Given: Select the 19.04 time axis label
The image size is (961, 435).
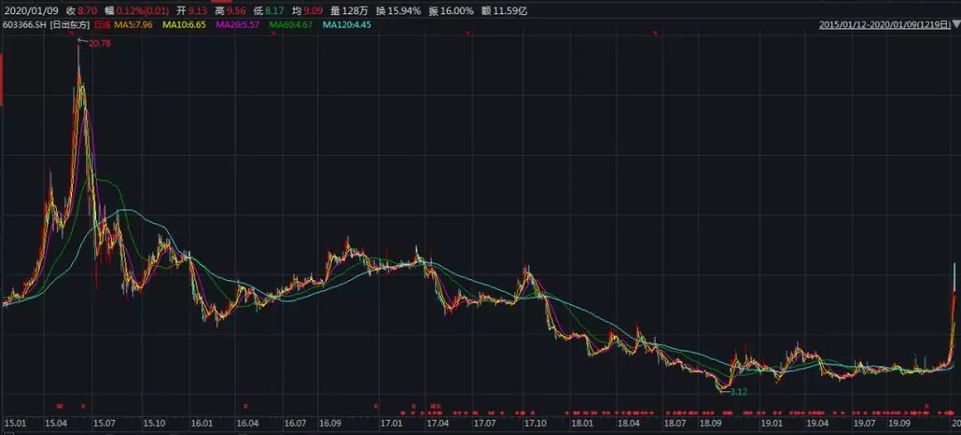Looking at the screenshot, I should click(x=818, y=423).
